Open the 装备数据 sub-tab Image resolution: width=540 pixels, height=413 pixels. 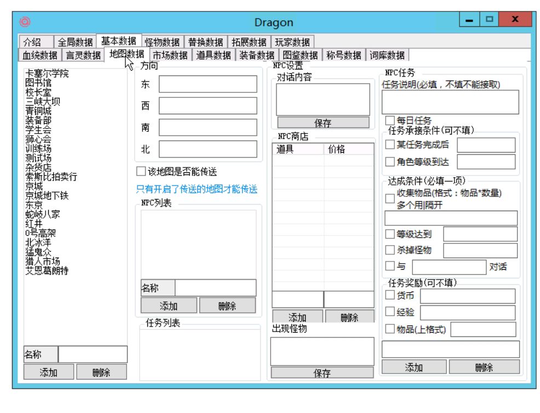pos(257,55)
